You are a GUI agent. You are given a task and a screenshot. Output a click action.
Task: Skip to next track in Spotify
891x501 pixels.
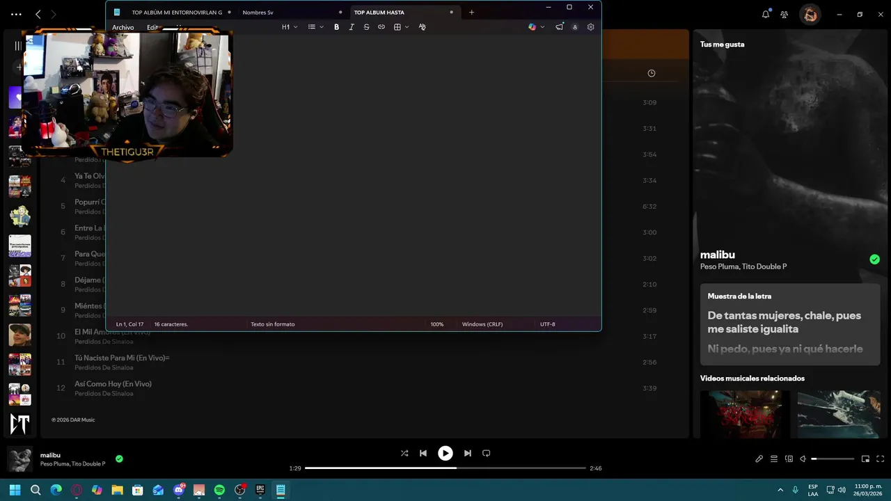(x=468, y=453)
